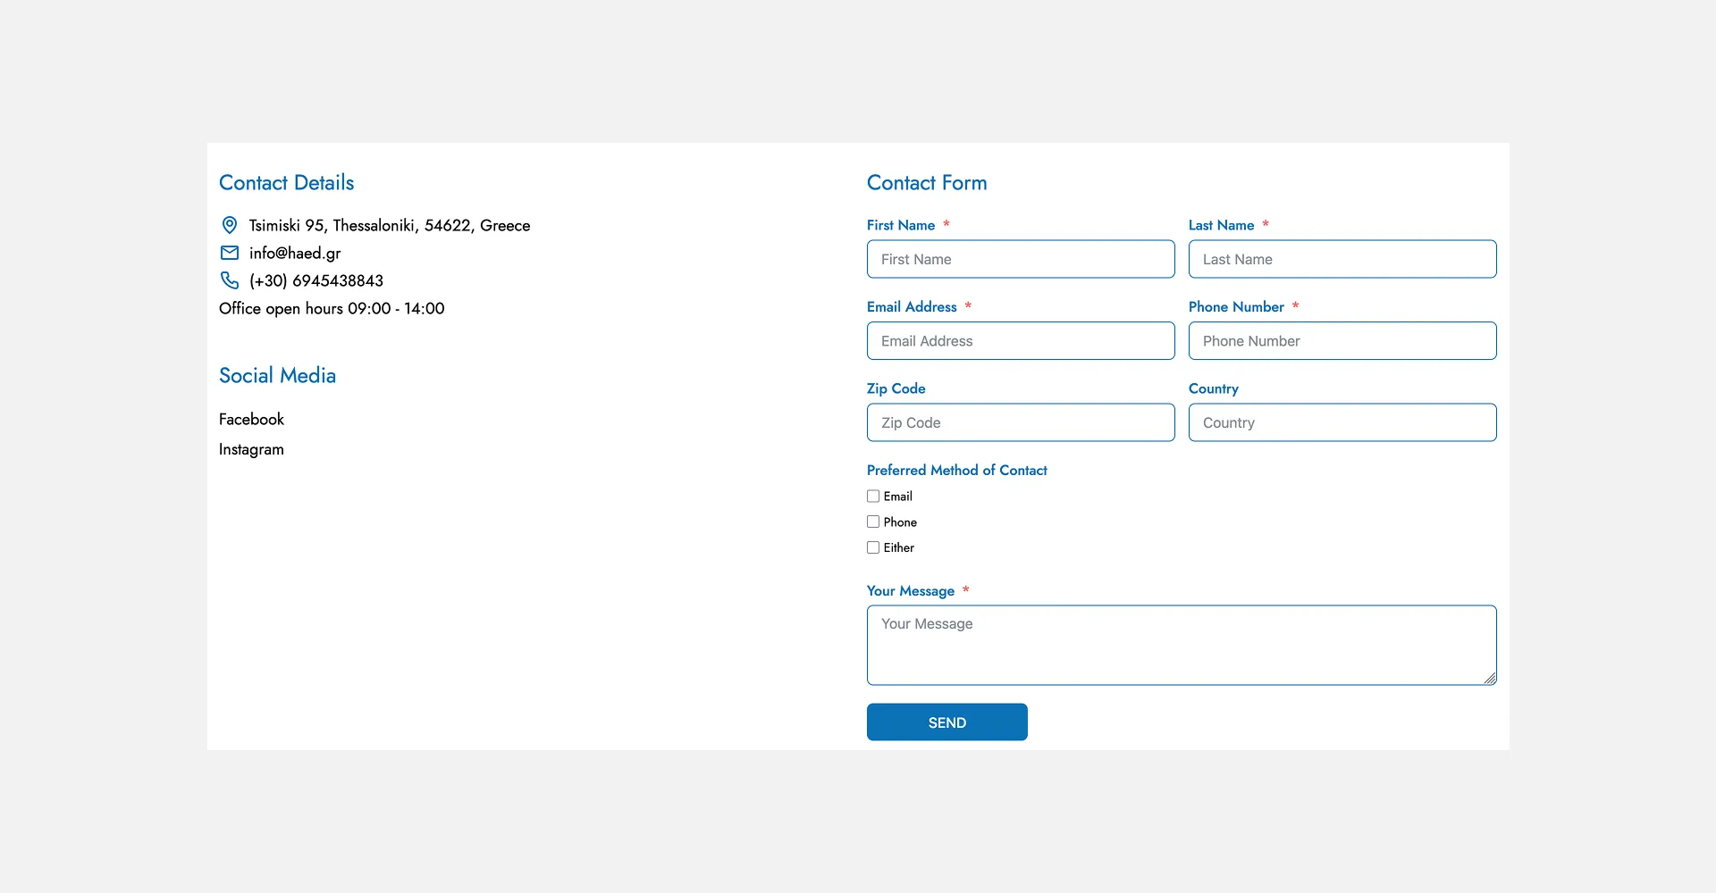Enable the Either contact method checkbox

[x=873, y=548]
